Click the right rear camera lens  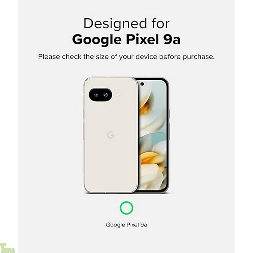pyautogui.click(x=105, y=95)
